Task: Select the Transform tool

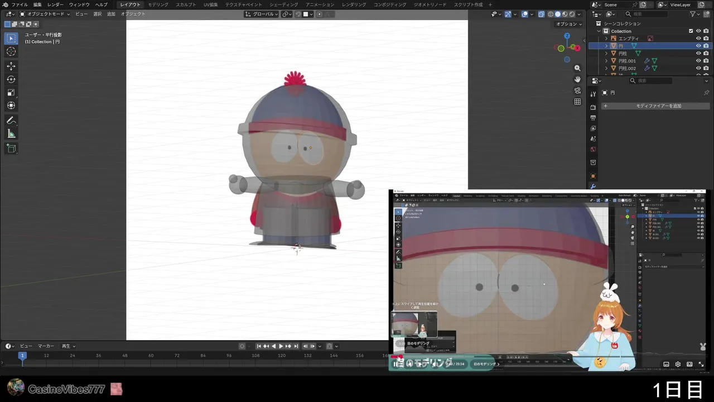Action: pyautogui.click(x=11, y=106)
